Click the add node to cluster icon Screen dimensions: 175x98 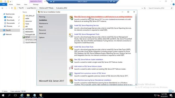point(71,68)
